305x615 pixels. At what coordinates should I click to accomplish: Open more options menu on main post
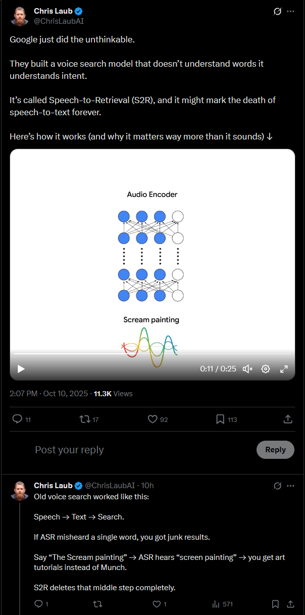[x=290, y=11]
